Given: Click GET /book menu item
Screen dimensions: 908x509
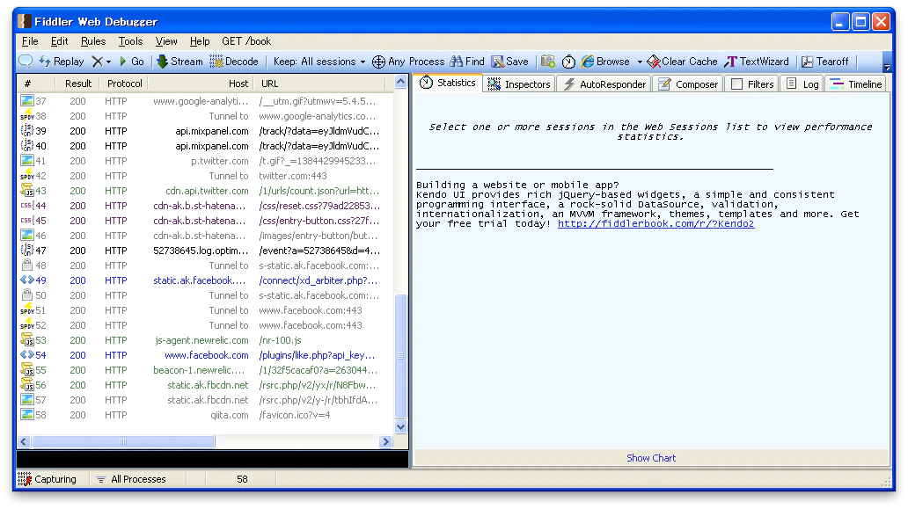Looking at the screenshot, I should [246, 41].
